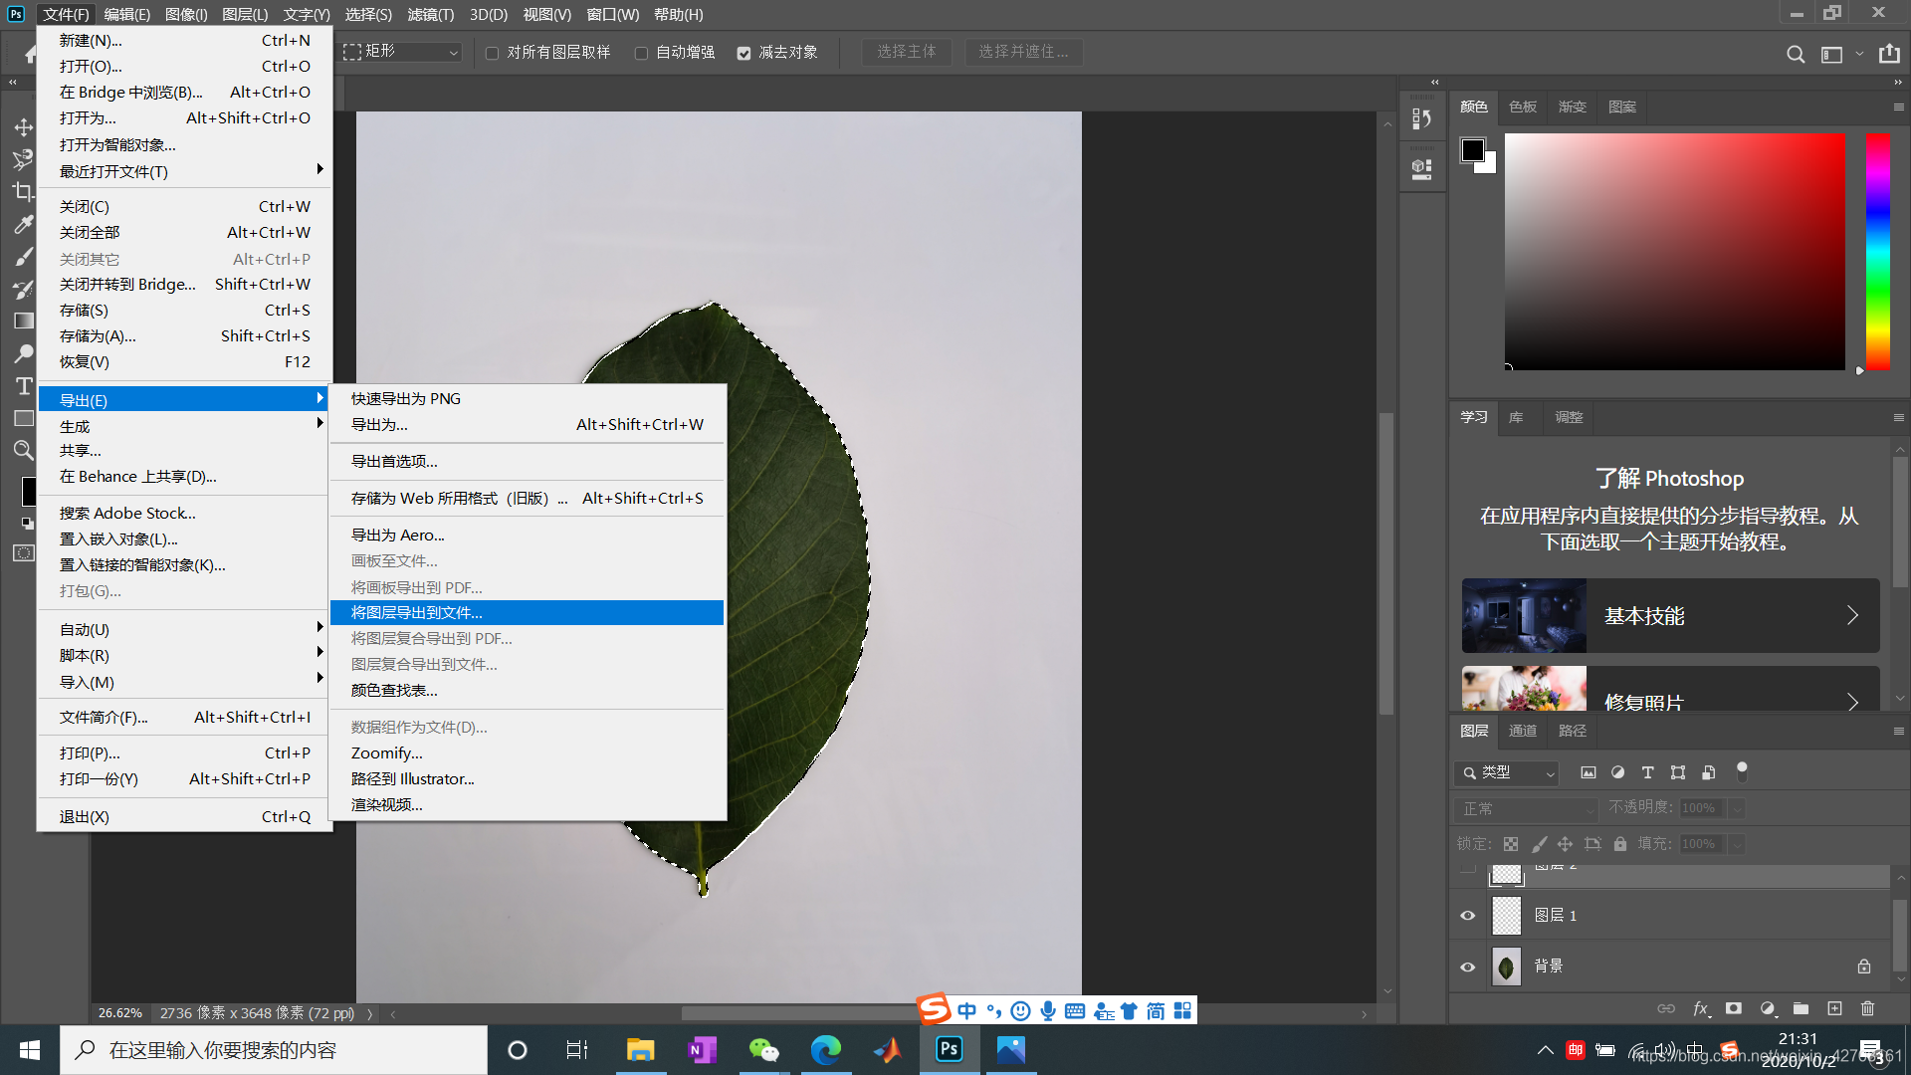1911x1075 pixels.
Task: Enable 对所有图层取样 checkbox
Action: tap(493, 53)
